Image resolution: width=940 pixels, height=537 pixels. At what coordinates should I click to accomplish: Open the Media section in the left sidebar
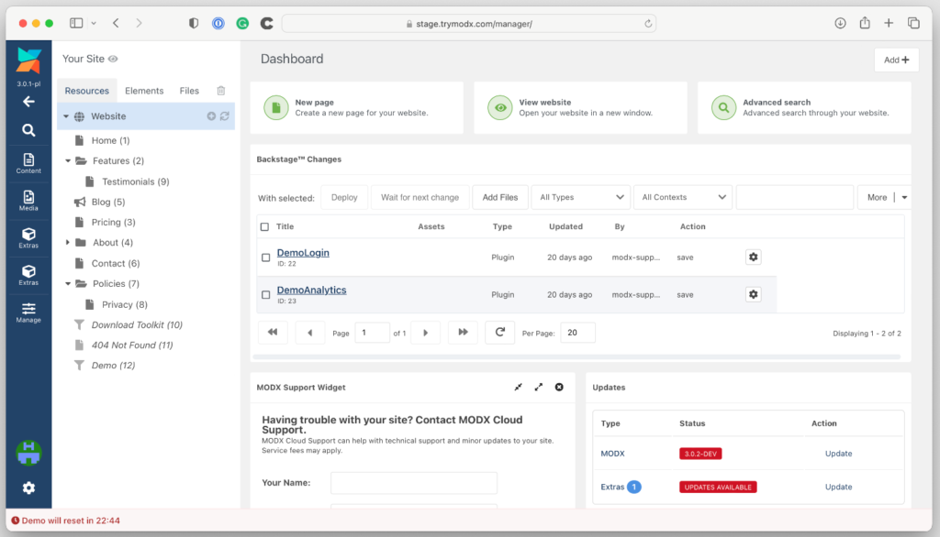(28, 203)
